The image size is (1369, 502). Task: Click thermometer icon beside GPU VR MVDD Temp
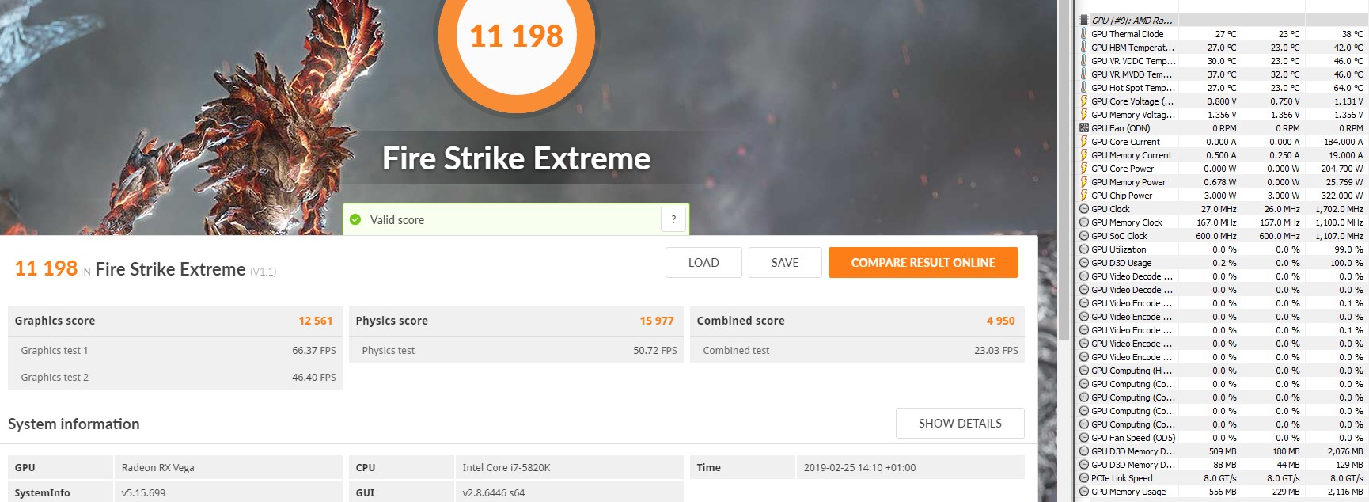1084,74
